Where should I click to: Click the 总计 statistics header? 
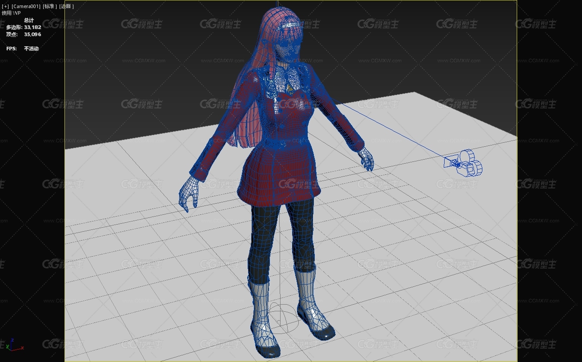(x=29, y=20)
